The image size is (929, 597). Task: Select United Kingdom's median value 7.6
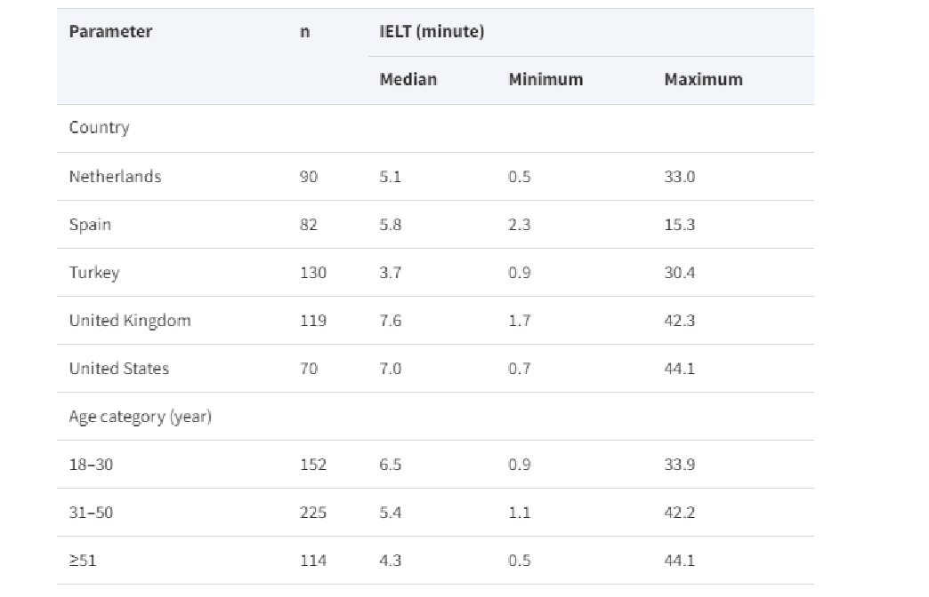point(390,321)
